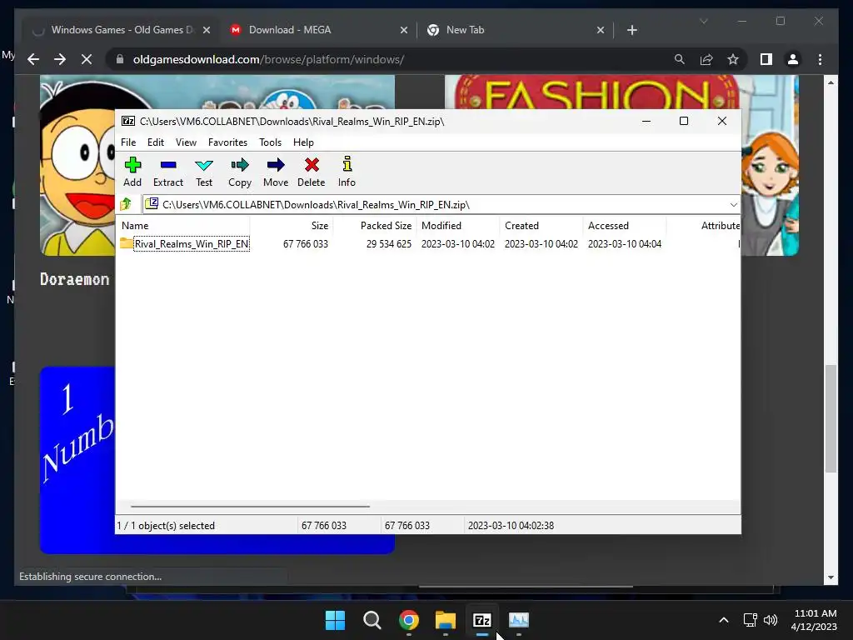Viewport: 853px width, 640px height.
Task: Click the red Delete icon
Action: (x=312, y=172)
